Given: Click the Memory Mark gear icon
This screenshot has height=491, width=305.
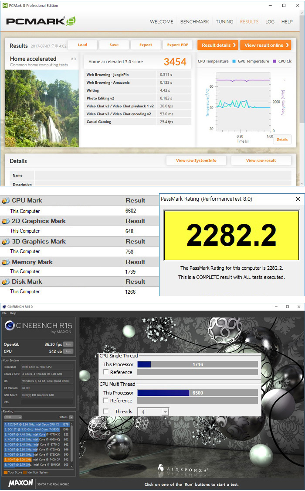Looking at the screenshot, I should (6, 262).
